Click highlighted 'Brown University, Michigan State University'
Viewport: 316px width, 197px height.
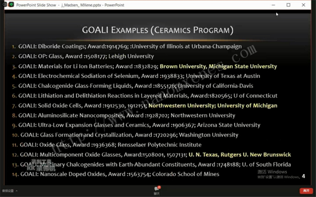click(218, 66)
